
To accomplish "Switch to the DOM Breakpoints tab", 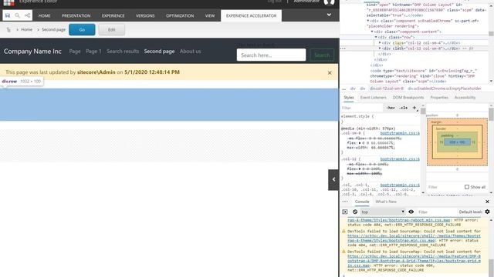I will (x=408, y=98).
